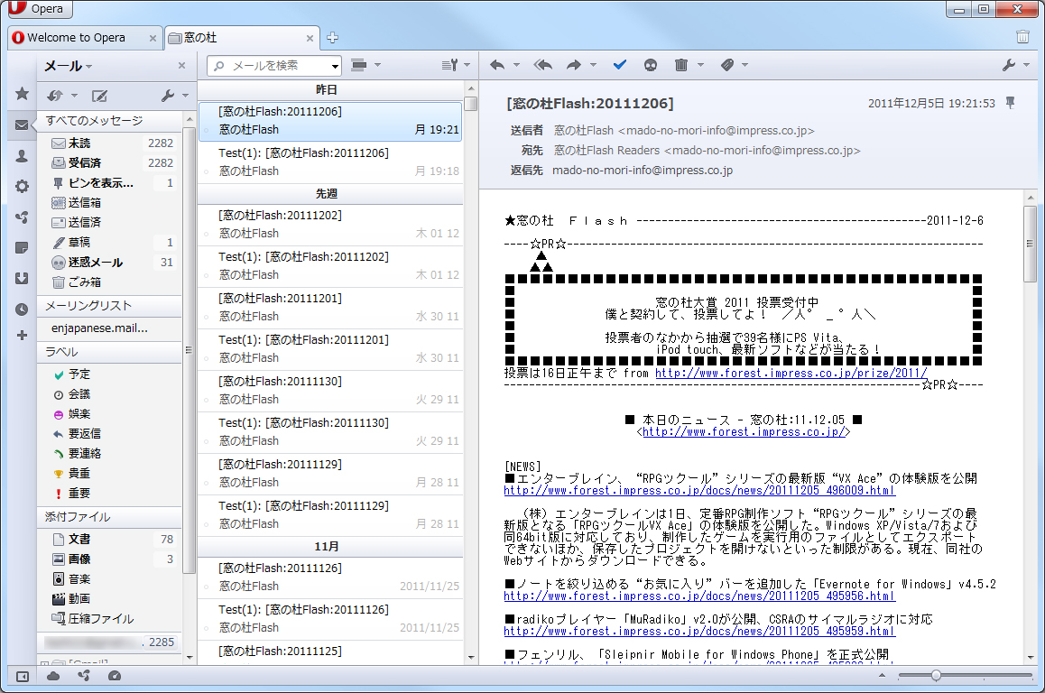Open the contacts panel in the sidebar
This screenshot has height=693, width=1045.
[x=21, y=155]
